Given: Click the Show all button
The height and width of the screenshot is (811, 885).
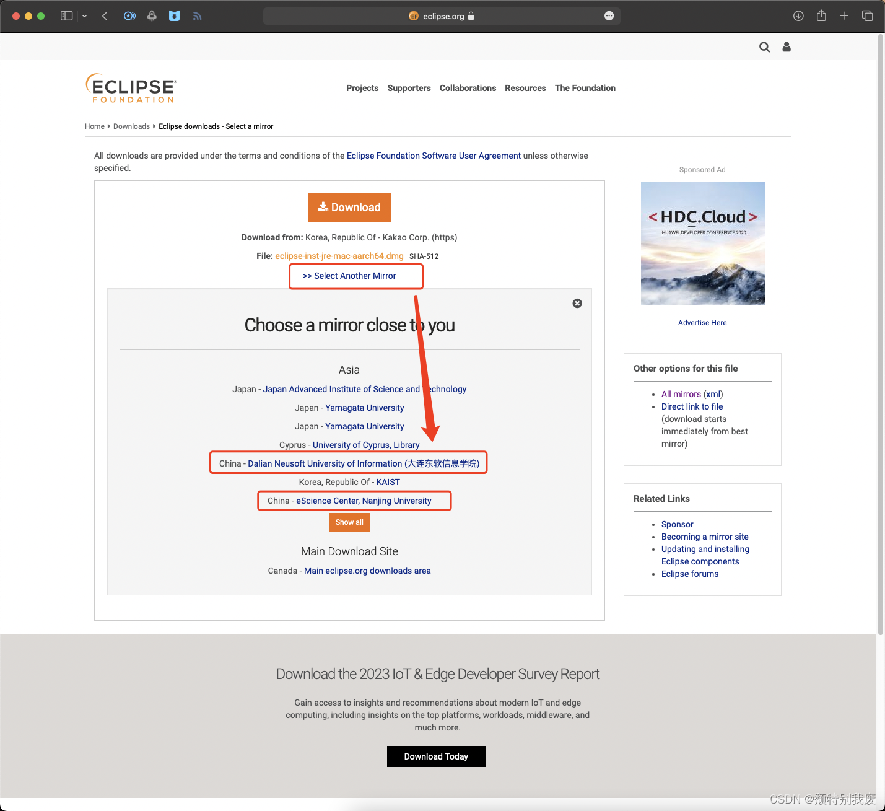Looking at the screenshot, I should click(x=349, y=522).
